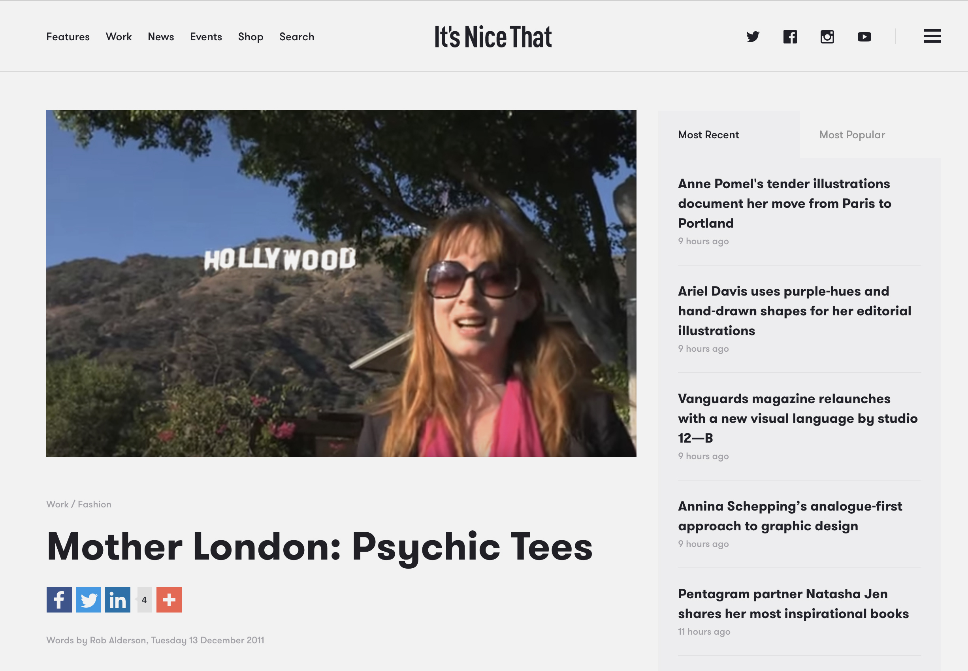968x671 pixels.
Task: Open the Shop navigation item
Action: (250, 37)
